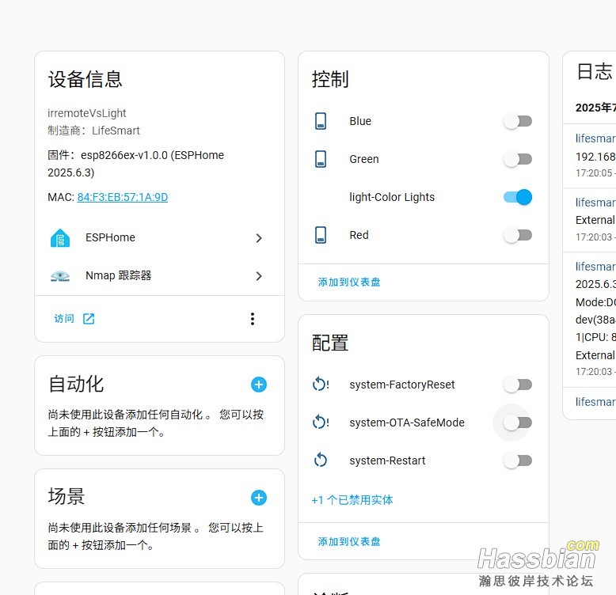The image size is (616, 595).
Task: Click the Green entity device icon
Action: (x=321, y=159)
